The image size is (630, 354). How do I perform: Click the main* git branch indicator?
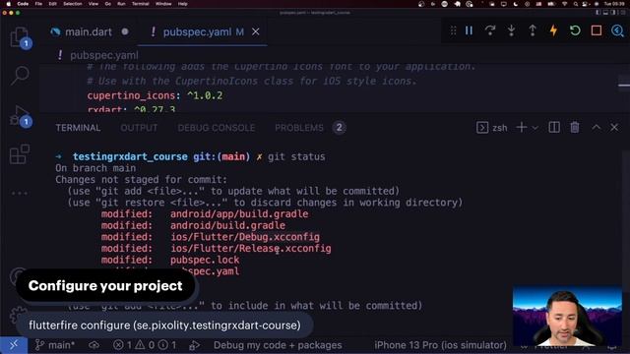click(x=55, y=345)
